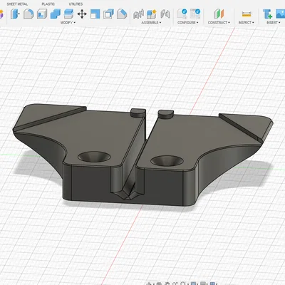Click the overlapping boxes Modify icon

pyautogui.click(x=108, y=14)
